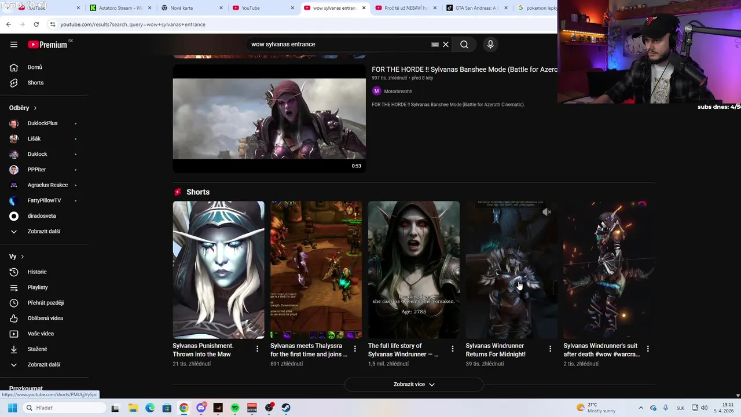Show hidden tray icons chevron
This screenshot has width=741, height=417.
coord(641,408)
